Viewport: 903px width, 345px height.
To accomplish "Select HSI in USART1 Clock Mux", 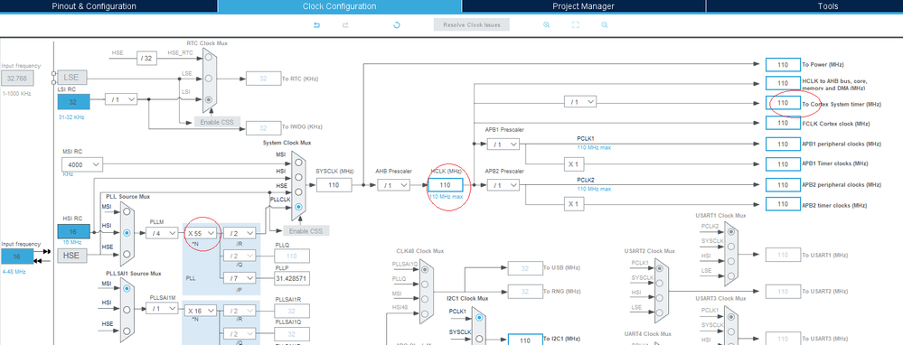I will pos(730,261).
